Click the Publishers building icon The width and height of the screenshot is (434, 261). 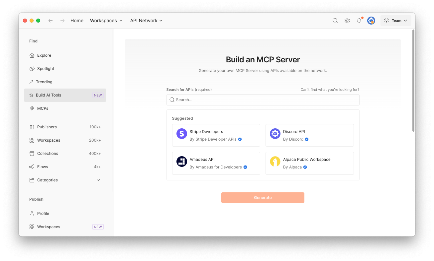pos(32,127)
